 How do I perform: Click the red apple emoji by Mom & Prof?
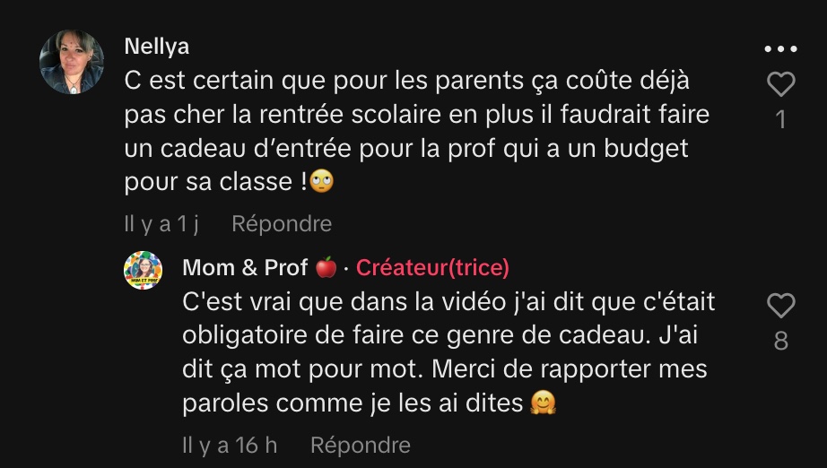(326, 267)
